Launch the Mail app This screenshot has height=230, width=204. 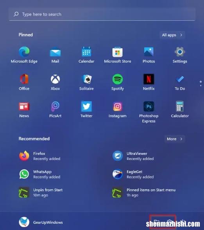point(55,55)
